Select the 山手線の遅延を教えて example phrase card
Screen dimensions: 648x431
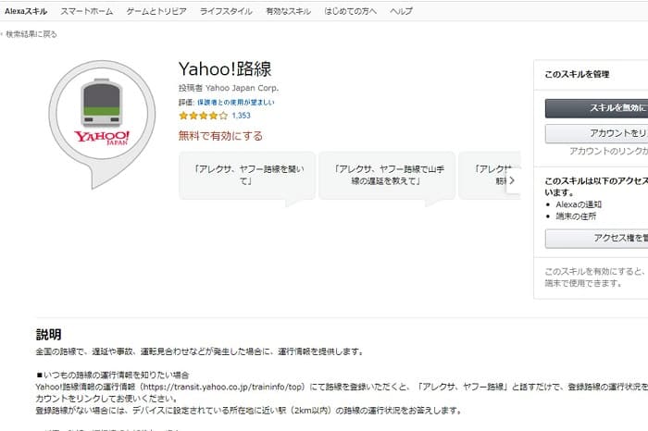[387, 176]
